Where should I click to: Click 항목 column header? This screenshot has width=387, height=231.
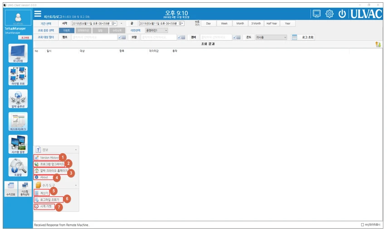(x=122, y=51)
